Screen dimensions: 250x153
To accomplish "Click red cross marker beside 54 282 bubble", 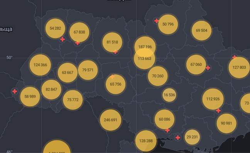I will 62,39.
